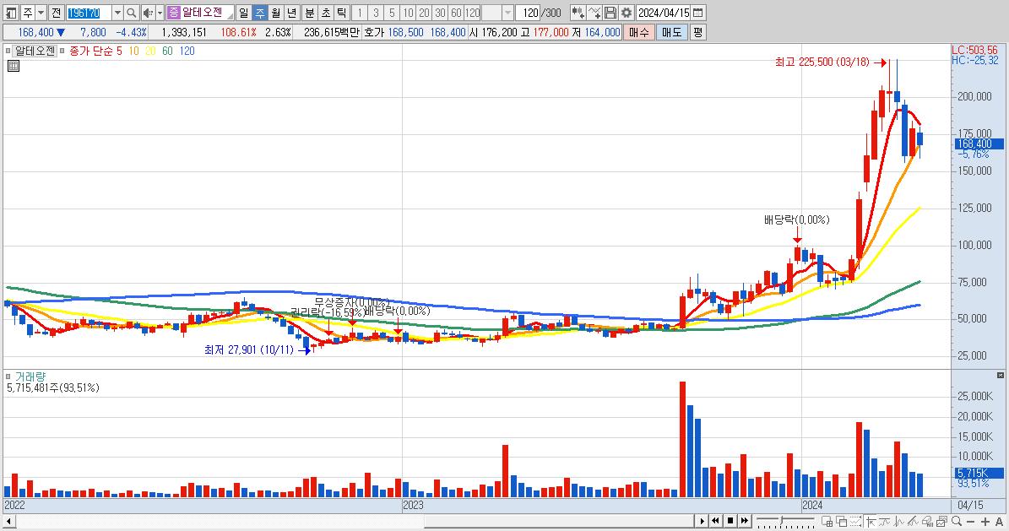Viewport: 1009px width, 531px height.
Task: Click the diagonal trend lines tool icon
Action: tap(913, 522)
